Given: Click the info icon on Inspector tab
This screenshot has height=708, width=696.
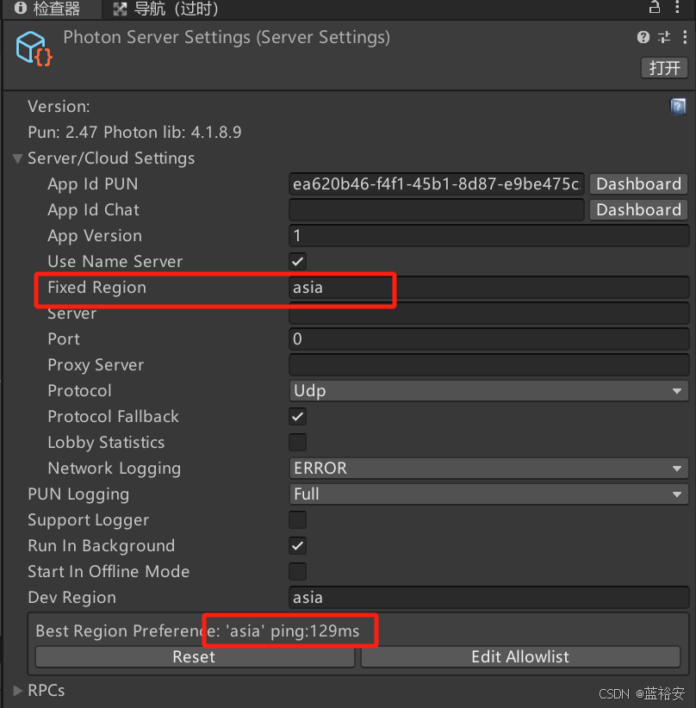Looking at the screenshot, I should coord(21,8).
